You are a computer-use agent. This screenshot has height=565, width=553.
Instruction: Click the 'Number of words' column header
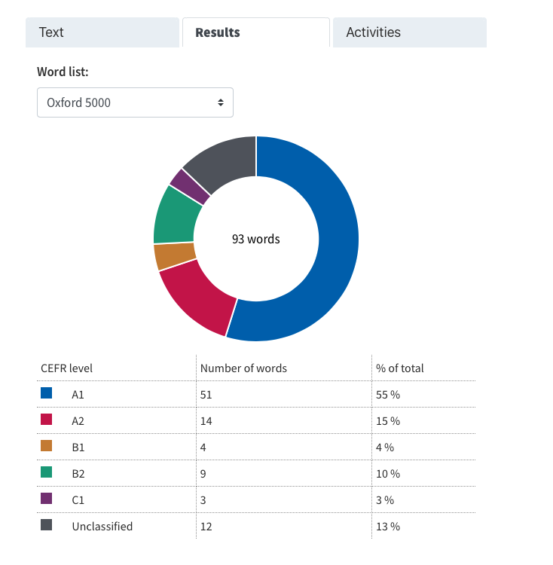(243, 368)
